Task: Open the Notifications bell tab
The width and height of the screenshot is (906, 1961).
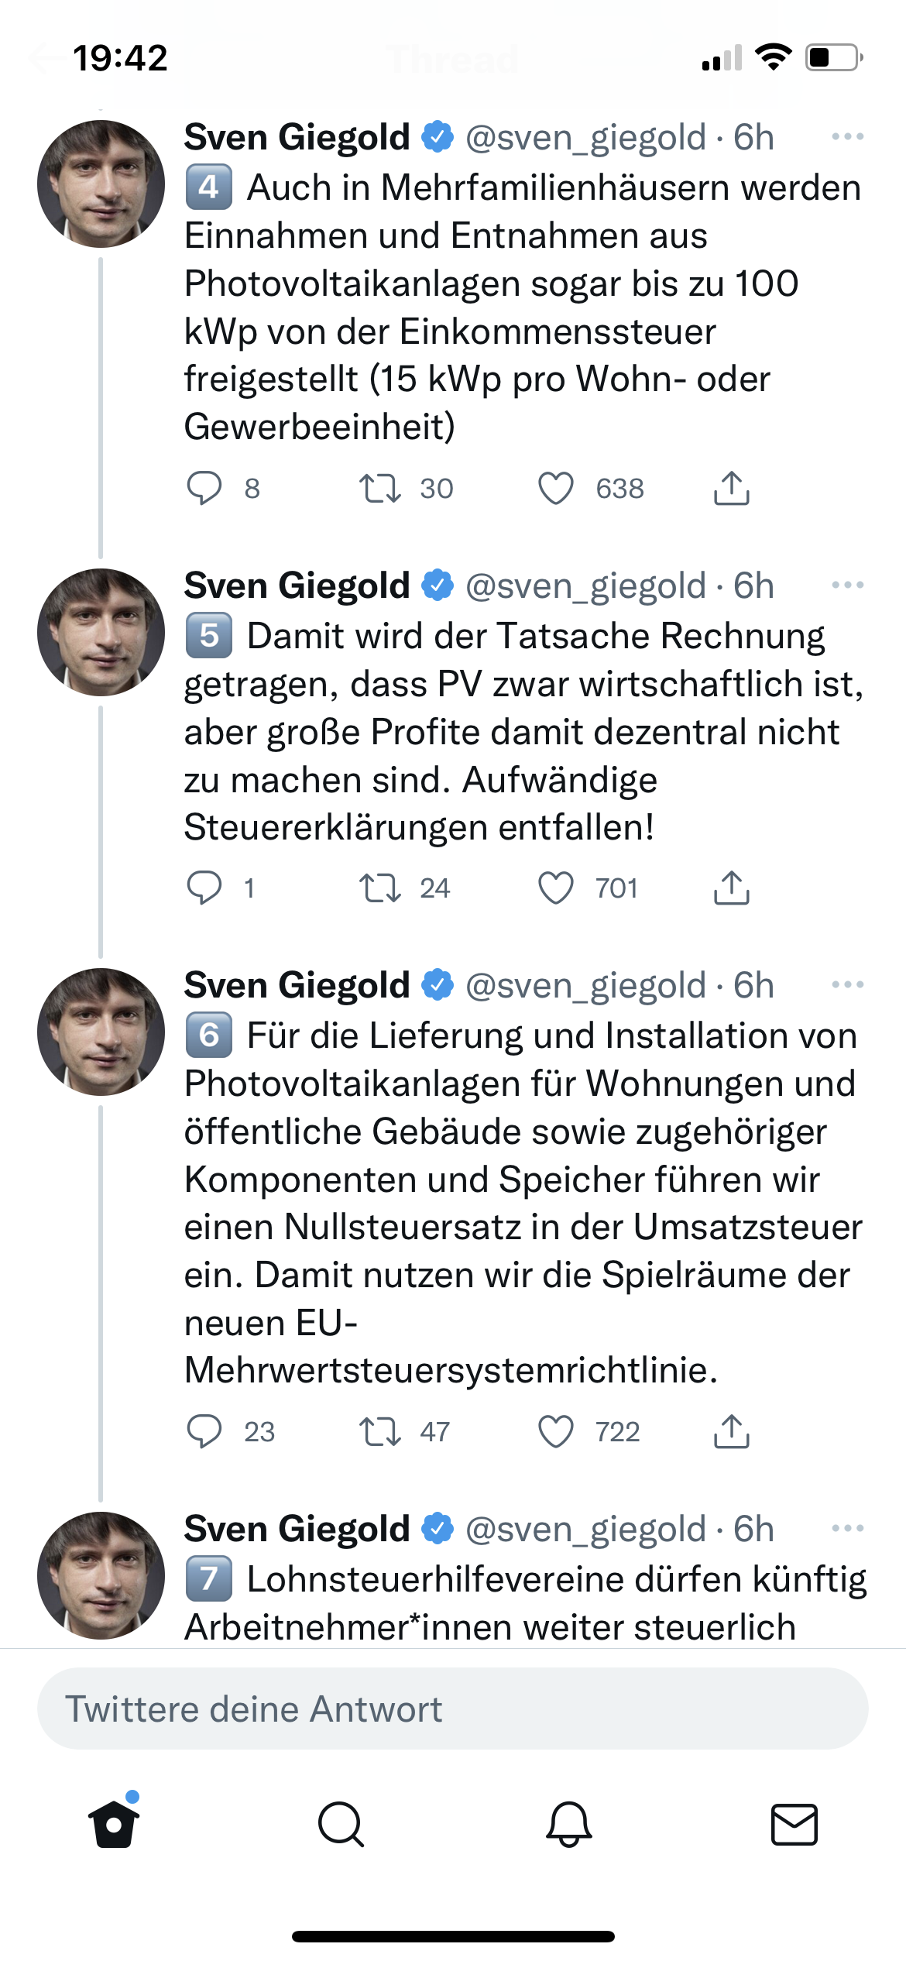Action: pyautogui.click(x=568, y=1825)
